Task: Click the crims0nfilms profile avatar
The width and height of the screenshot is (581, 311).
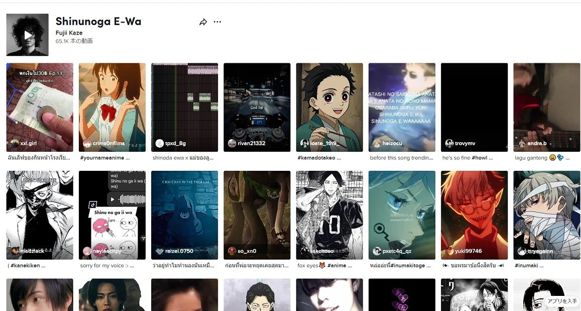Action: (87, 143)
